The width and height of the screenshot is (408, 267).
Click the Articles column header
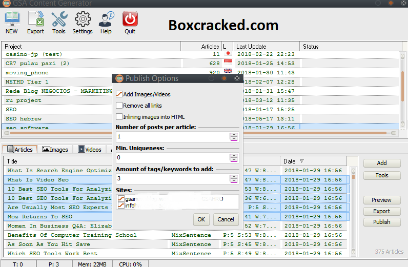(x=201, y=47)
